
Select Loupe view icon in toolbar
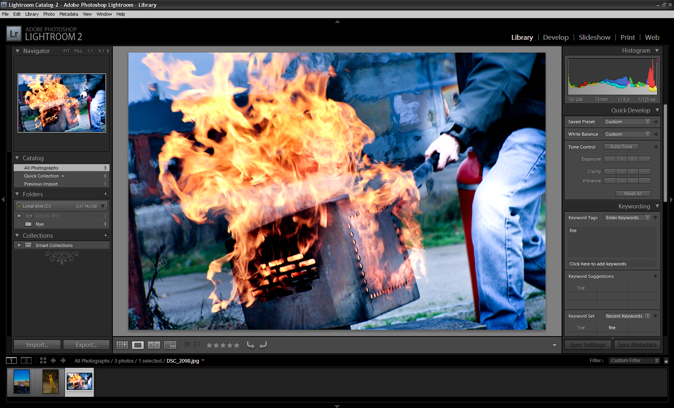tap(138, 345)
